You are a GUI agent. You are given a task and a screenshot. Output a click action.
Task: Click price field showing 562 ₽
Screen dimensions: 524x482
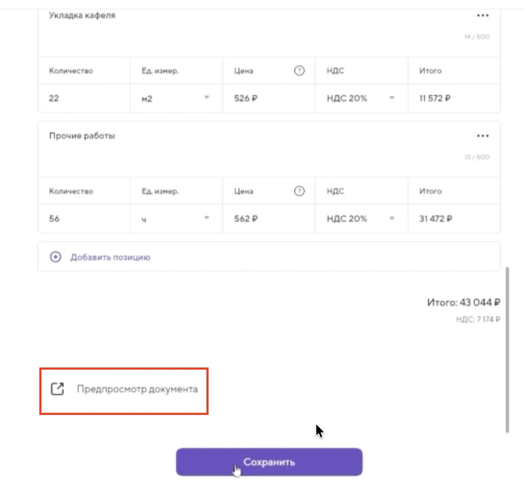coord(268,219)
